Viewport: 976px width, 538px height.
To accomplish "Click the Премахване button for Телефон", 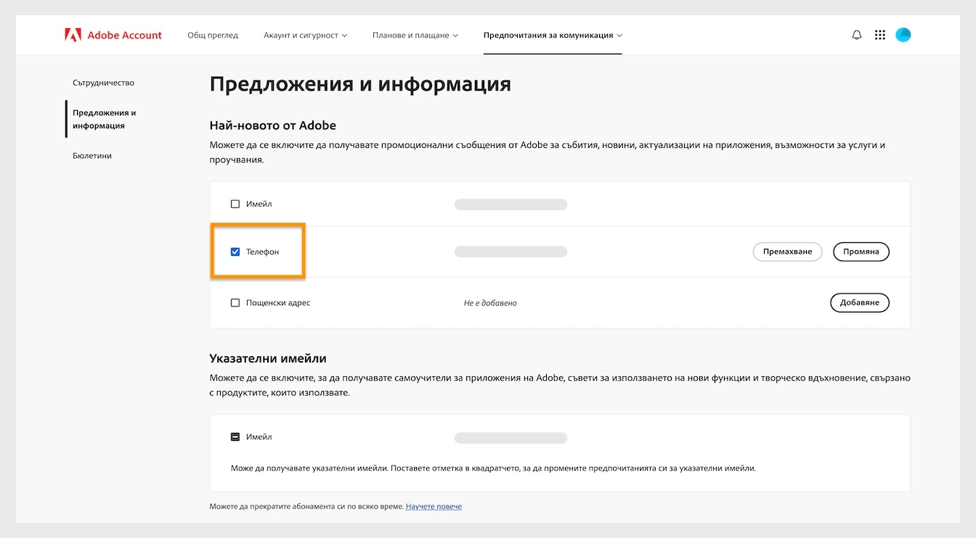I will coord(787,252).
